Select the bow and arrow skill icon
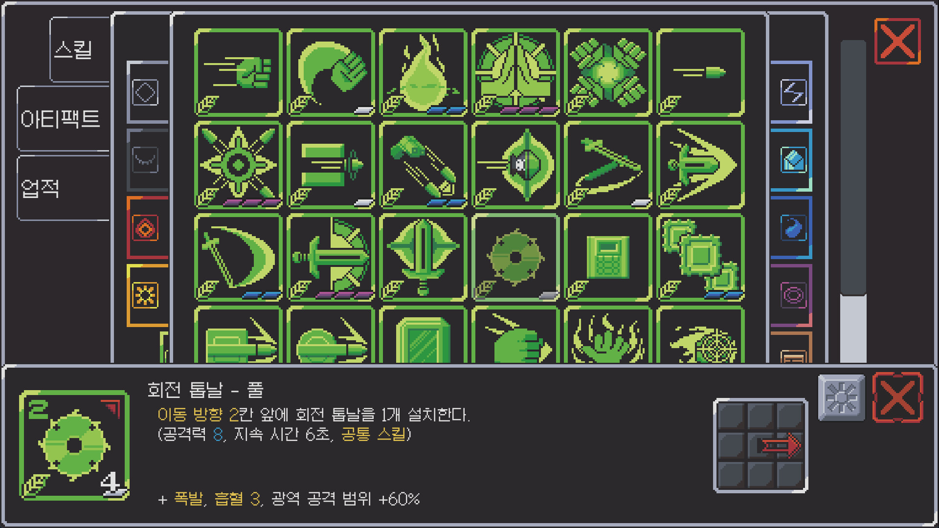The width and height of the screenshot is (939, 528). click(x=608, y=165)
